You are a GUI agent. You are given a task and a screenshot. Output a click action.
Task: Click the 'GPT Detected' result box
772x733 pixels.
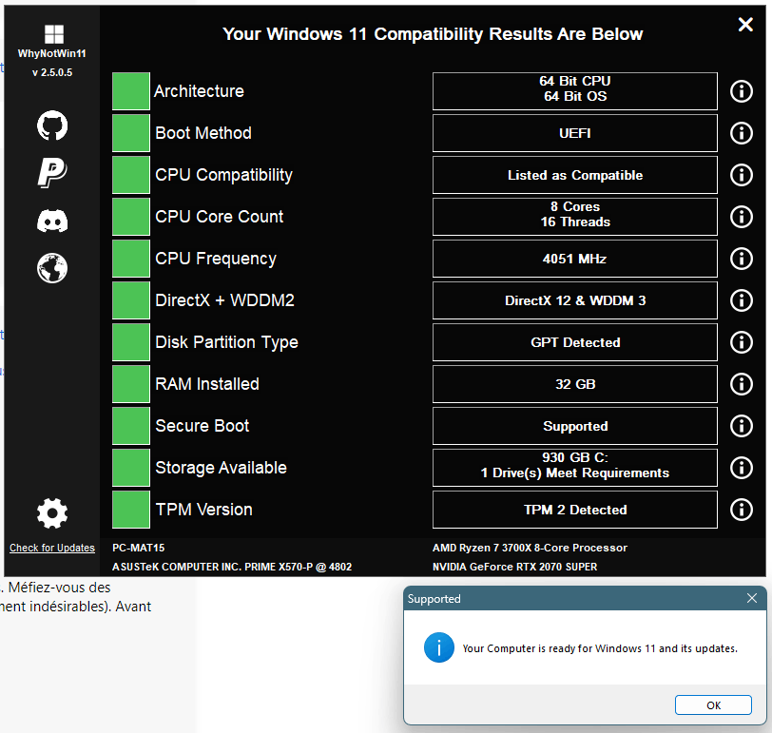click(574, 342)
